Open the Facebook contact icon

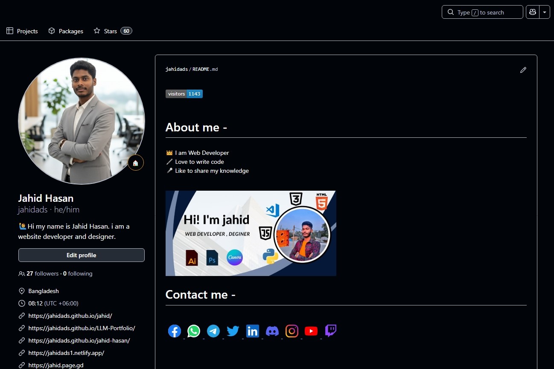[175, 331]
